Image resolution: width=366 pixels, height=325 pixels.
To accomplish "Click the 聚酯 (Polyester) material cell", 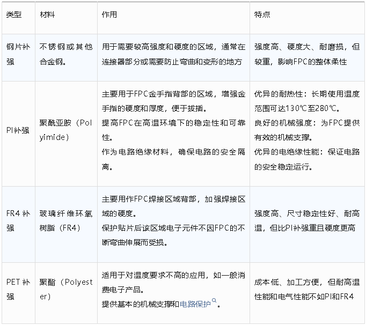I will point(65,289).
